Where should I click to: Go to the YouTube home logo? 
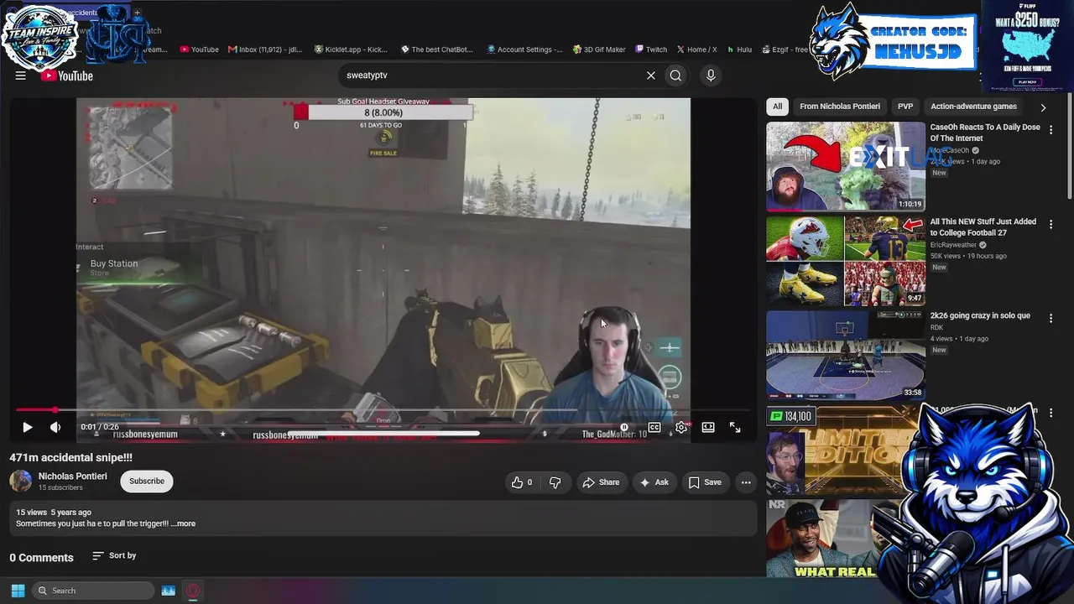coord(66,75)
